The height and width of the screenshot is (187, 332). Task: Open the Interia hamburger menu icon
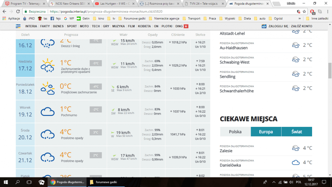18,26
